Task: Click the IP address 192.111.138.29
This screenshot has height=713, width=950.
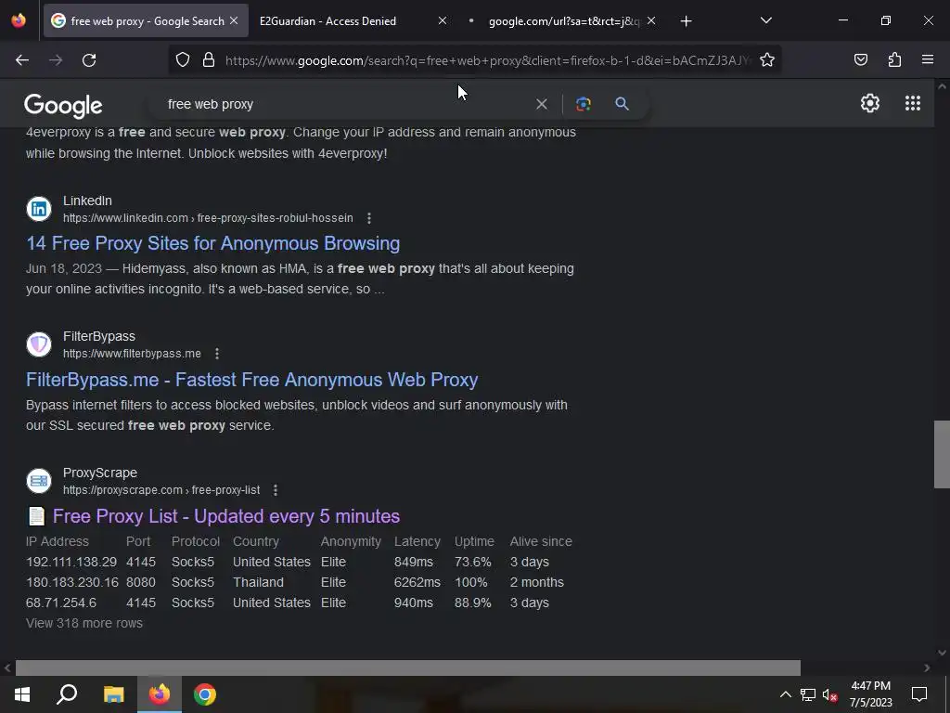Action: pos(71,562)
